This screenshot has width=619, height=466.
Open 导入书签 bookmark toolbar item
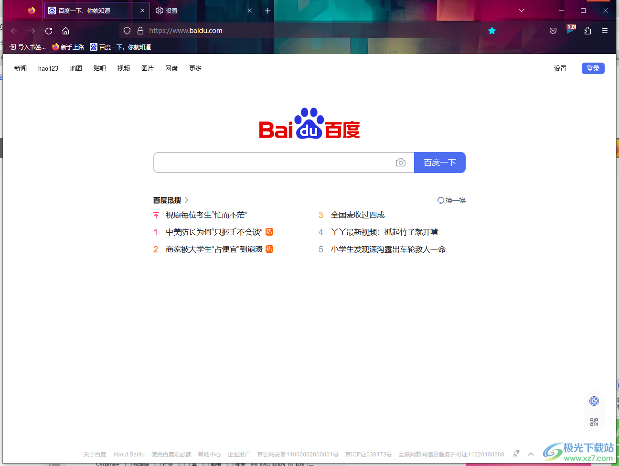pyautogui.click(x=28, y=47)
